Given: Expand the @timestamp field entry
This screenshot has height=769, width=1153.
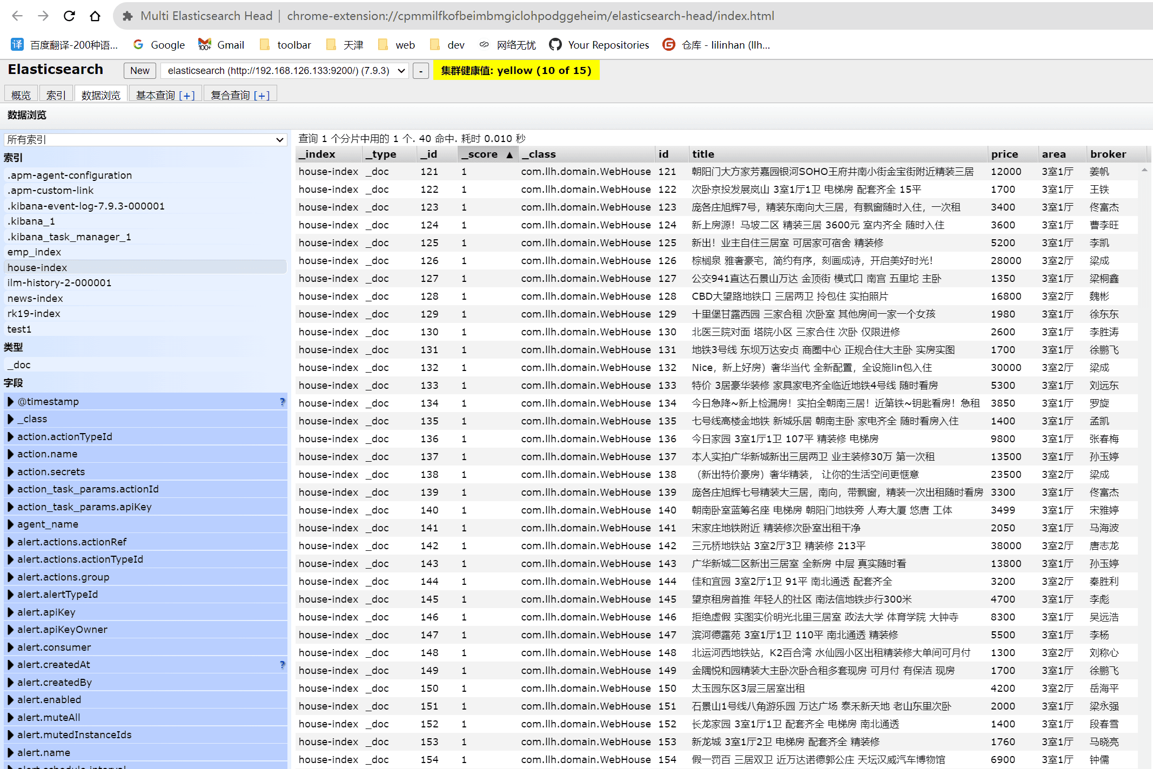Looking at the screenshot, I should pos(11,402).
